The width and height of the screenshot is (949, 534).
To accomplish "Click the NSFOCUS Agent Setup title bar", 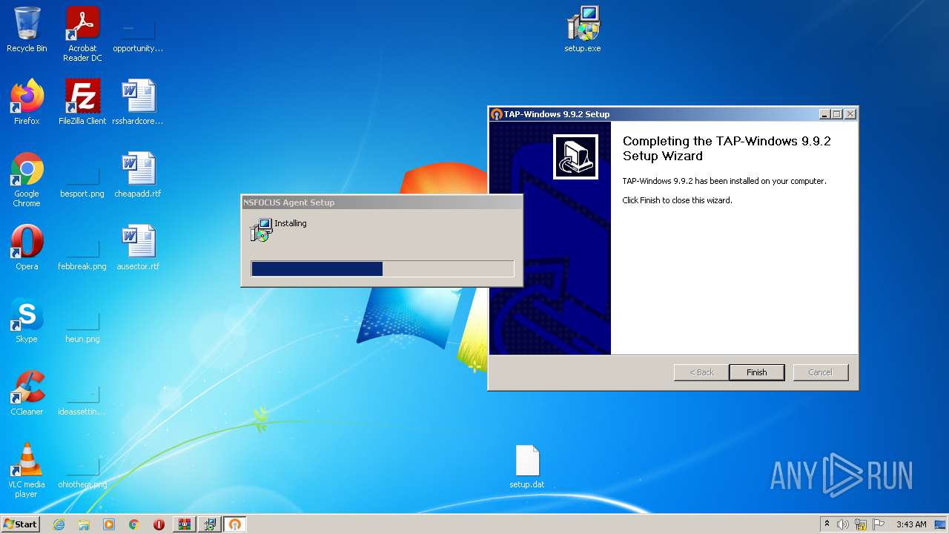I will point(382,202).
